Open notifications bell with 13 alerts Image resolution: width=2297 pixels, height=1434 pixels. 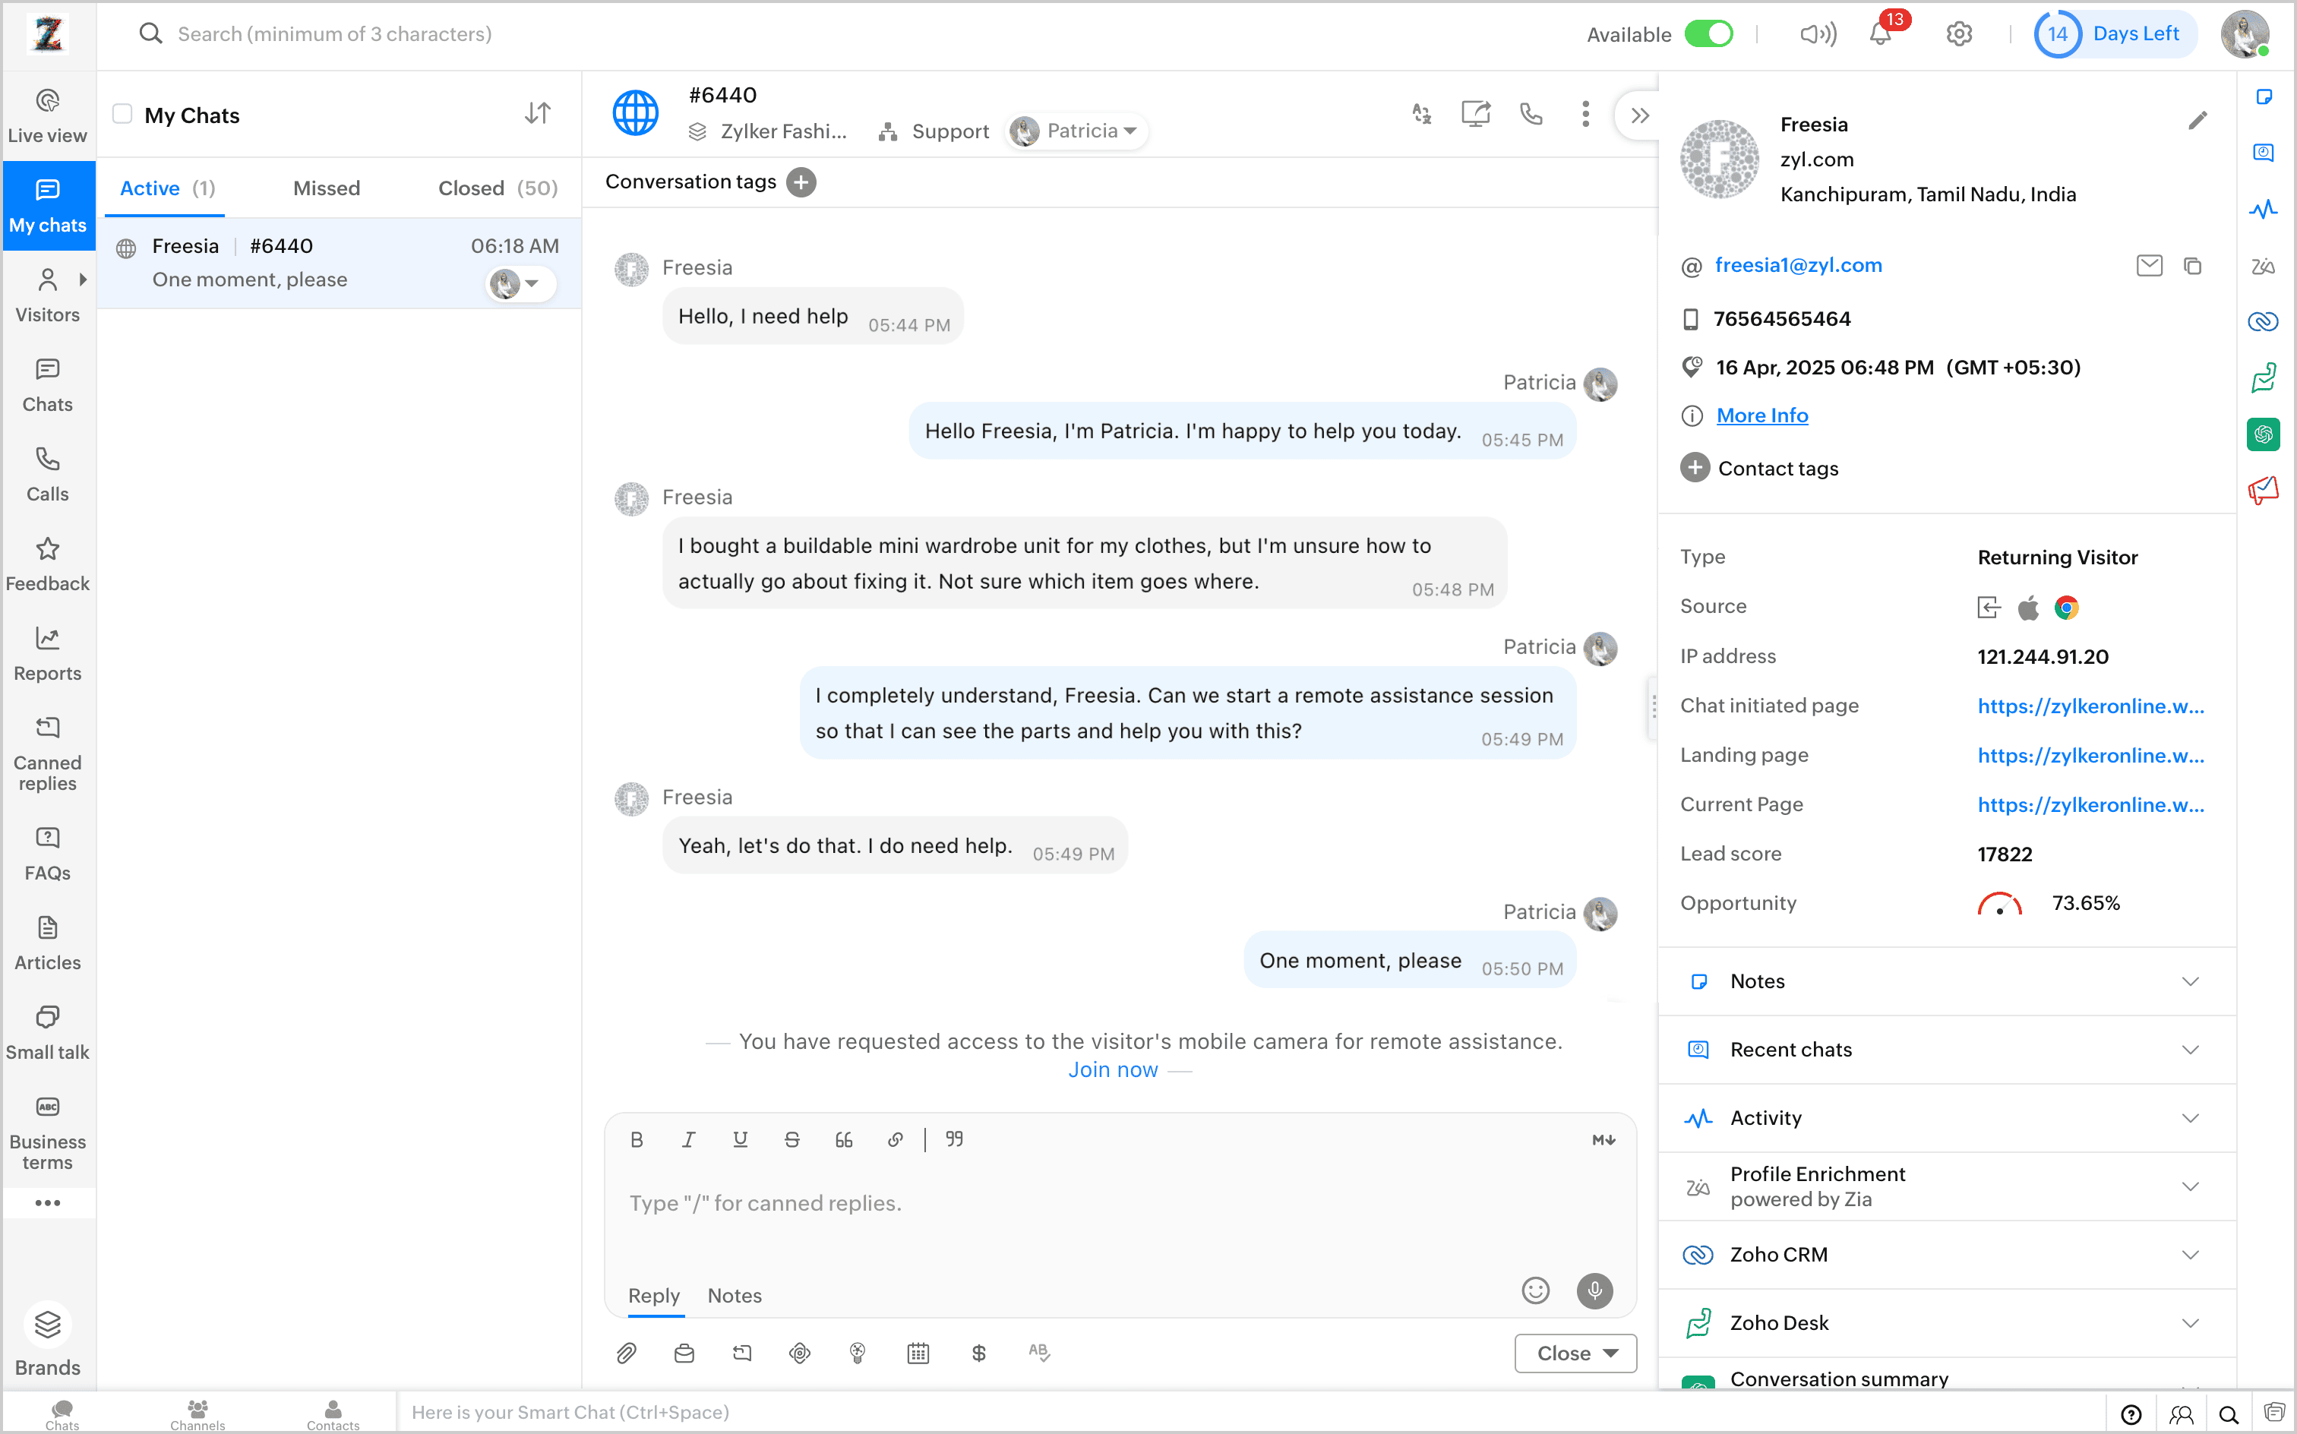(1881, 34)
